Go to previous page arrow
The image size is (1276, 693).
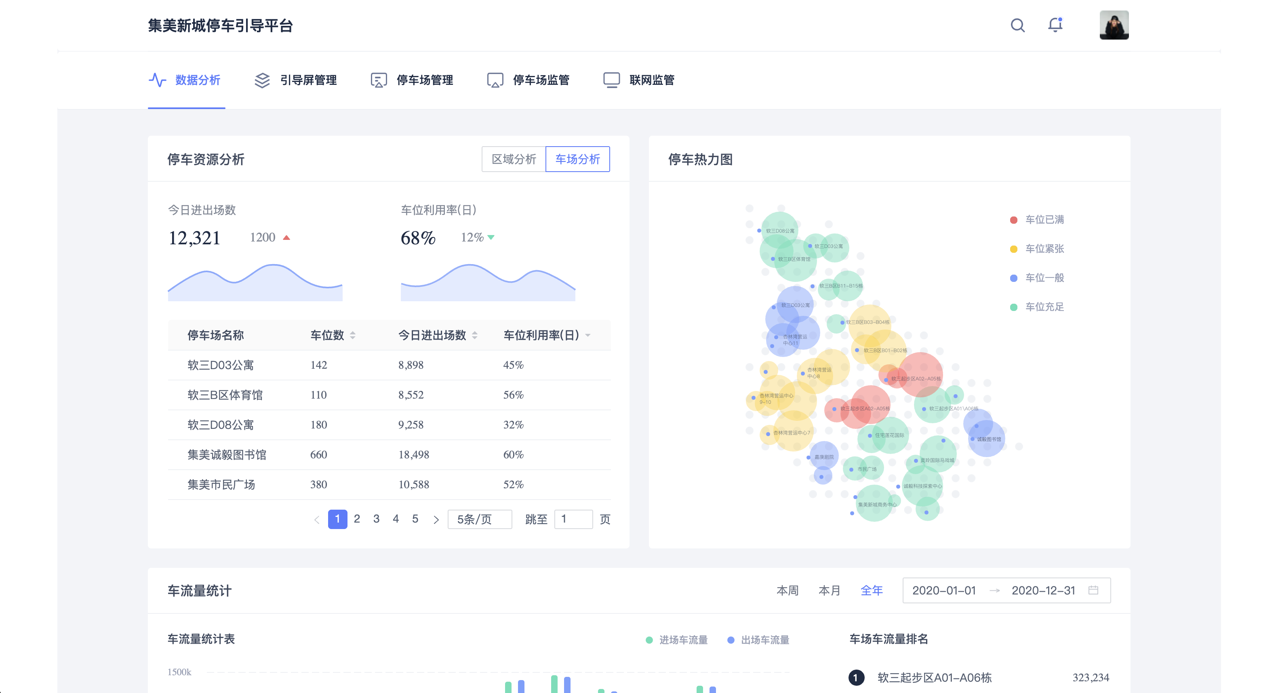pos(316,519)
